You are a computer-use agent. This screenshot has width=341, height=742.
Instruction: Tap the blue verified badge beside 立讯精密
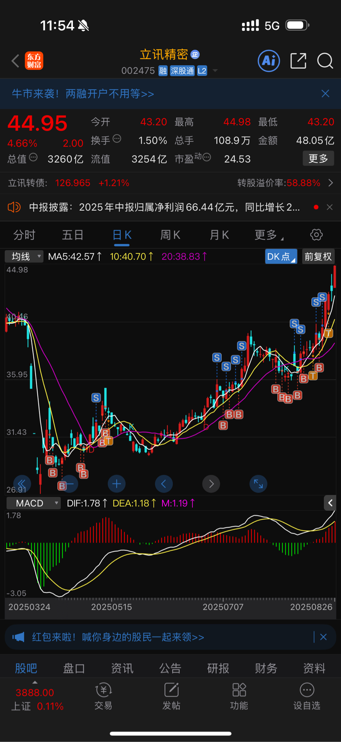point(195,54)
